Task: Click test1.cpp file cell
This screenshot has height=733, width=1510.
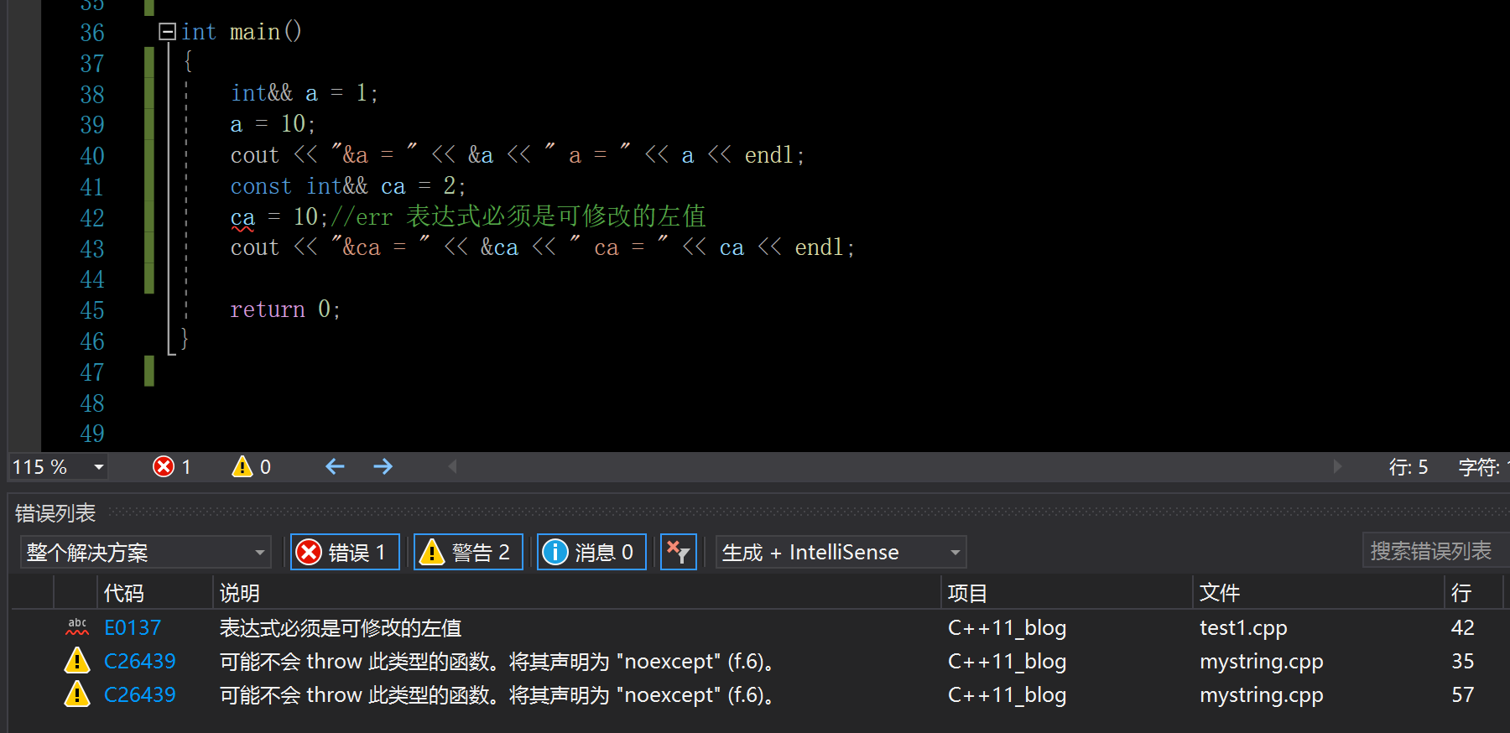Action: click(1243, 627)
